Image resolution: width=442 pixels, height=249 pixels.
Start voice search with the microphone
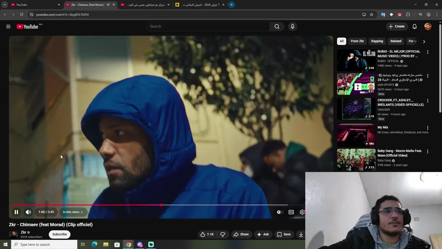292,27
